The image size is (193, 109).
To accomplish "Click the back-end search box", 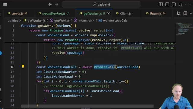I will coord(101,5).
